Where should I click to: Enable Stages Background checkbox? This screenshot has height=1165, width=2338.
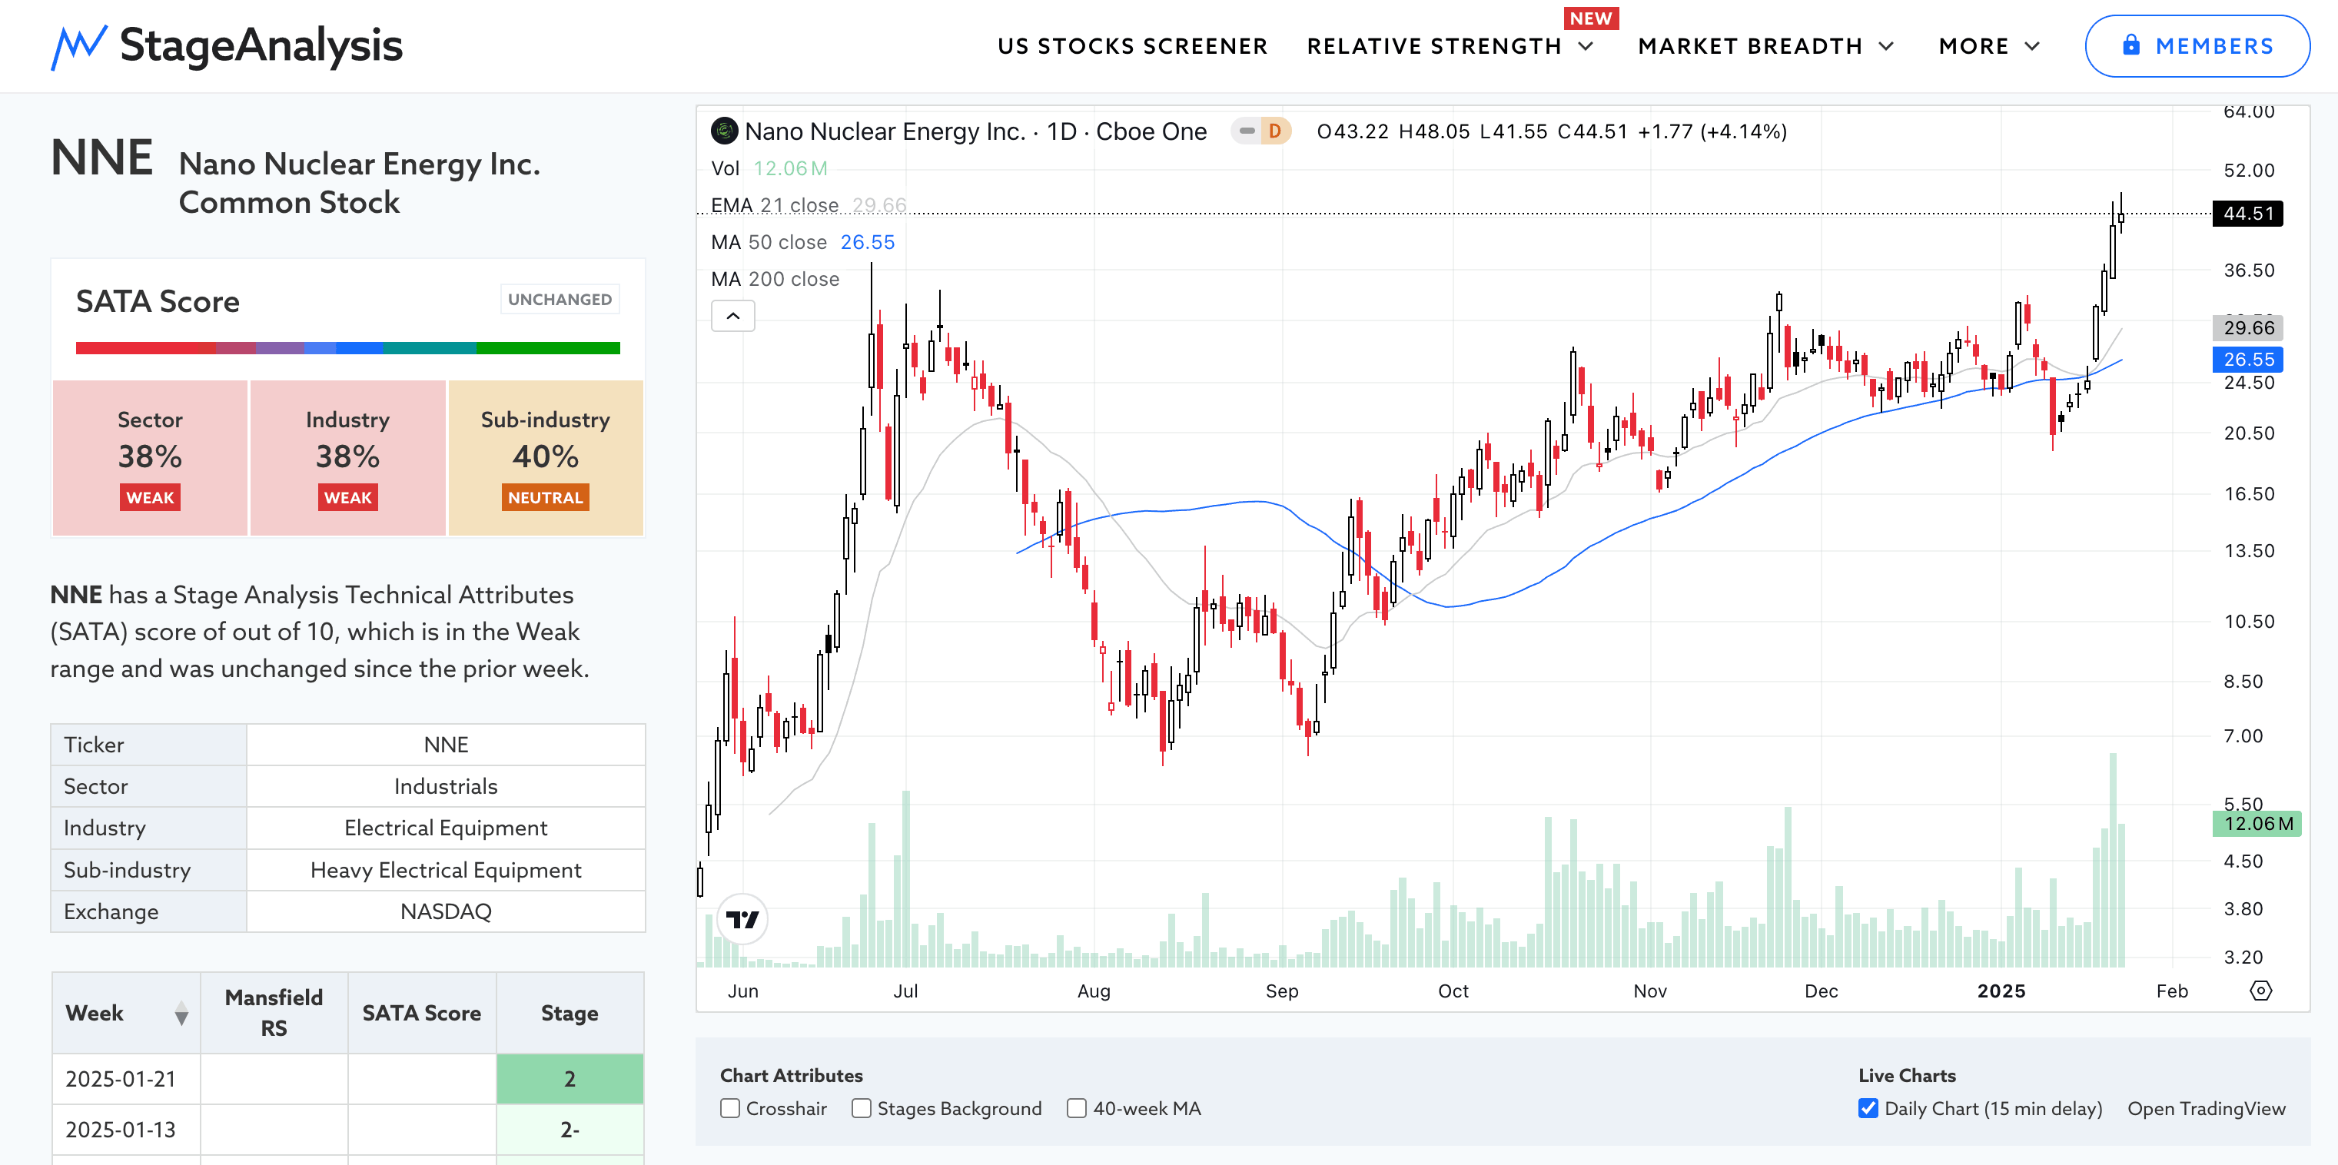tap(862, 1109)
